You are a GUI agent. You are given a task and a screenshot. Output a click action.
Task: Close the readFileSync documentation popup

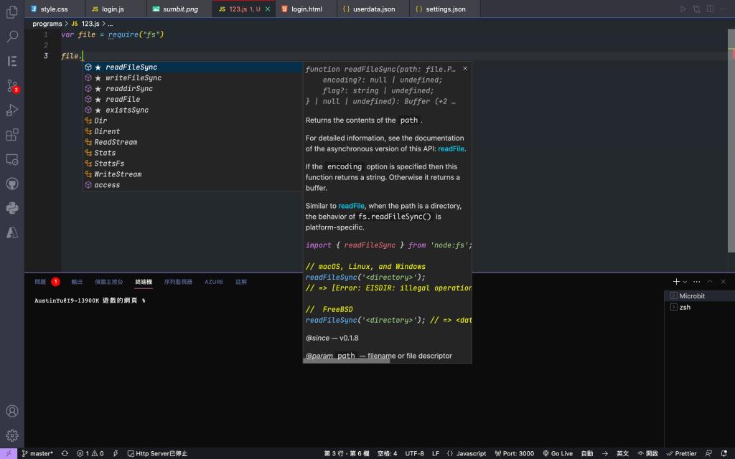point(465,68)
